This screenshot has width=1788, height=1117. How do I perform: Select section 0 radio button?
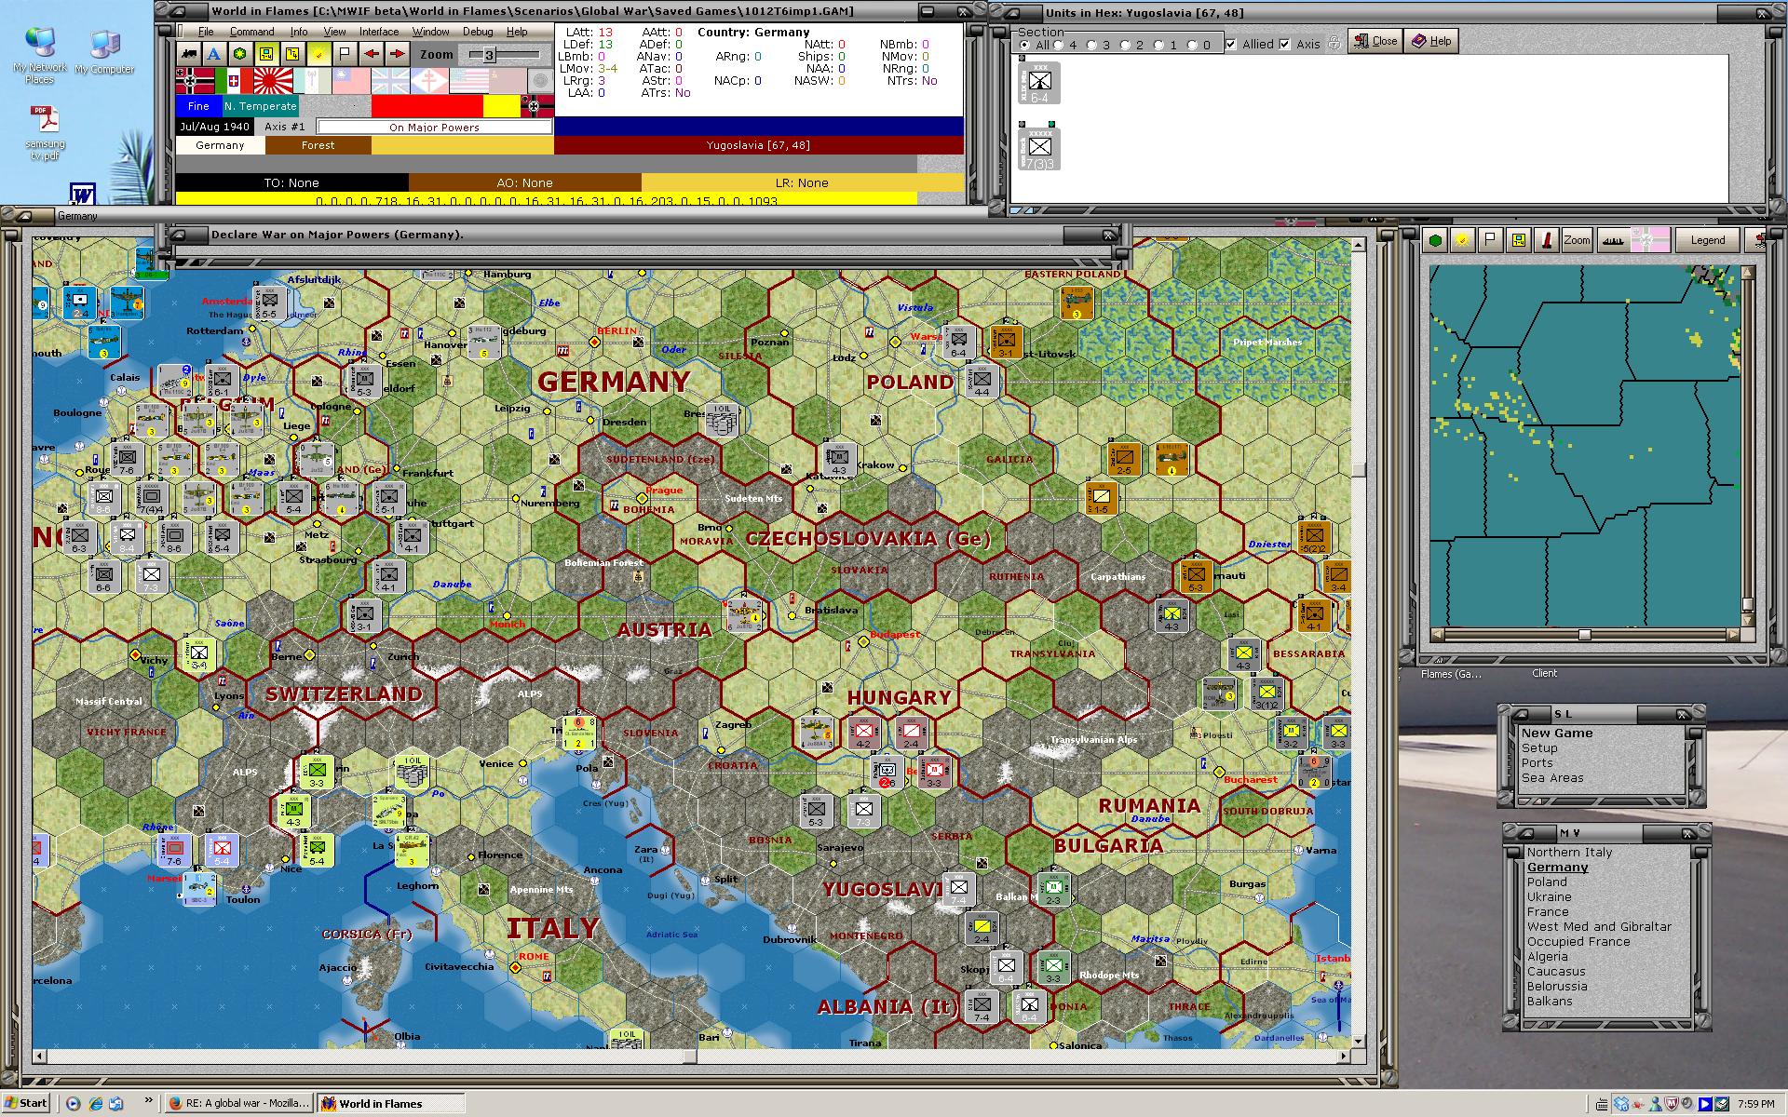[1192, 45]
